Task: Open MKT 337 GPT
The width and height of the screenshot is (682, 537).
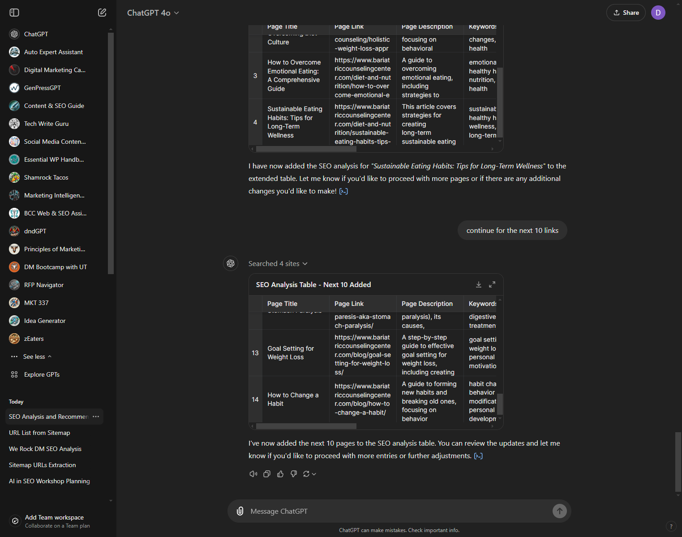Action: pyautogui.click(x=56, y=303)
